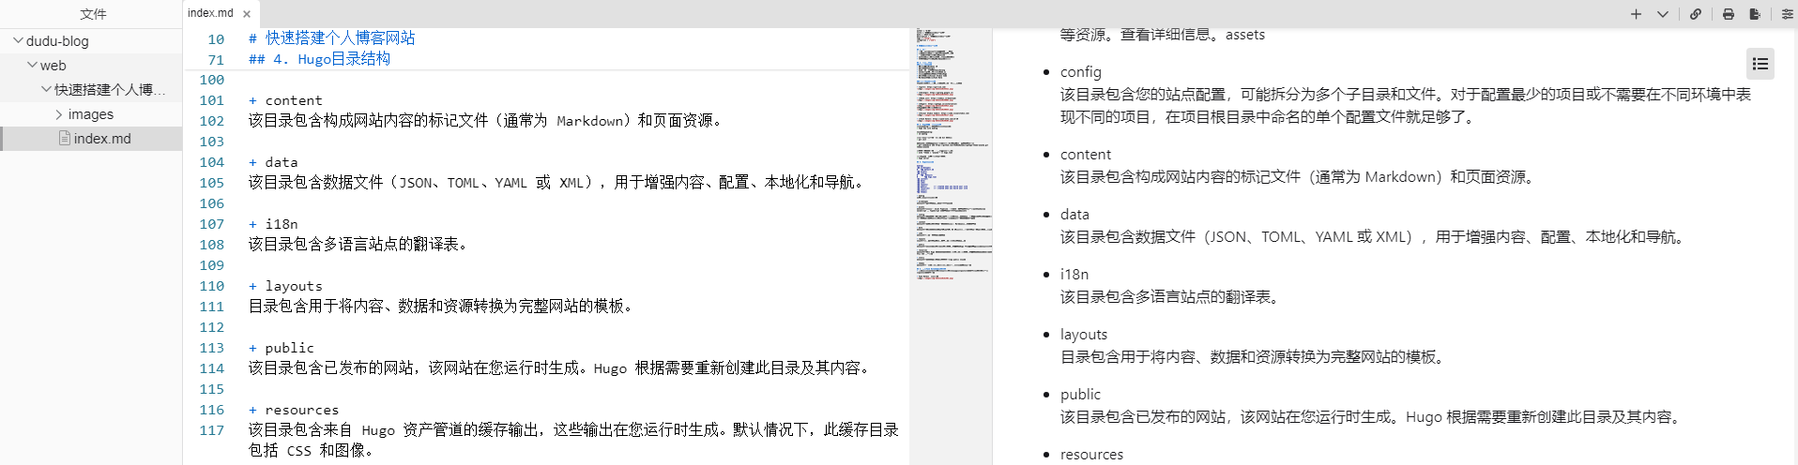
Task: Collapse the web folder
Action: 32,66
